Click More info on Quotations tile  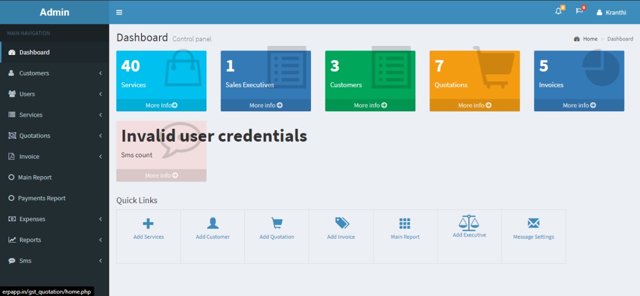(x=474, y=105)
